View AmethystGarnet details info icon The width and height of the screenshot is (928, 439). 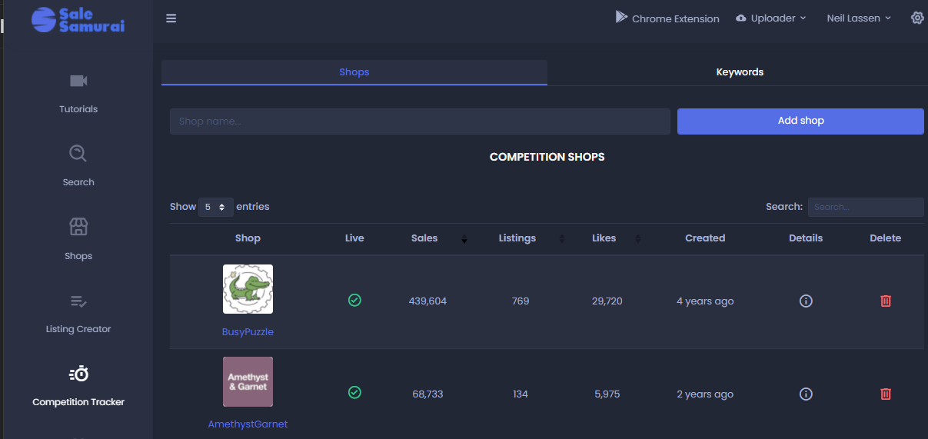click(806, 394)
